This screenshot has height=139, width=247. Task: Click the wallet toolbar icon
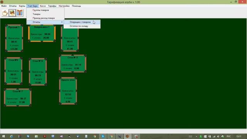[x=12, y=13]
